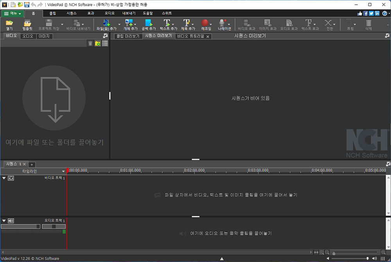The height and width of the screenshot is (262, 391).
Task: Click the 파일(들) 추가 add files icon
Action: point(106,23)
